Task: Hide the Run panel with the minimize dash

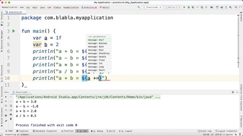Action: pos(237,92)
